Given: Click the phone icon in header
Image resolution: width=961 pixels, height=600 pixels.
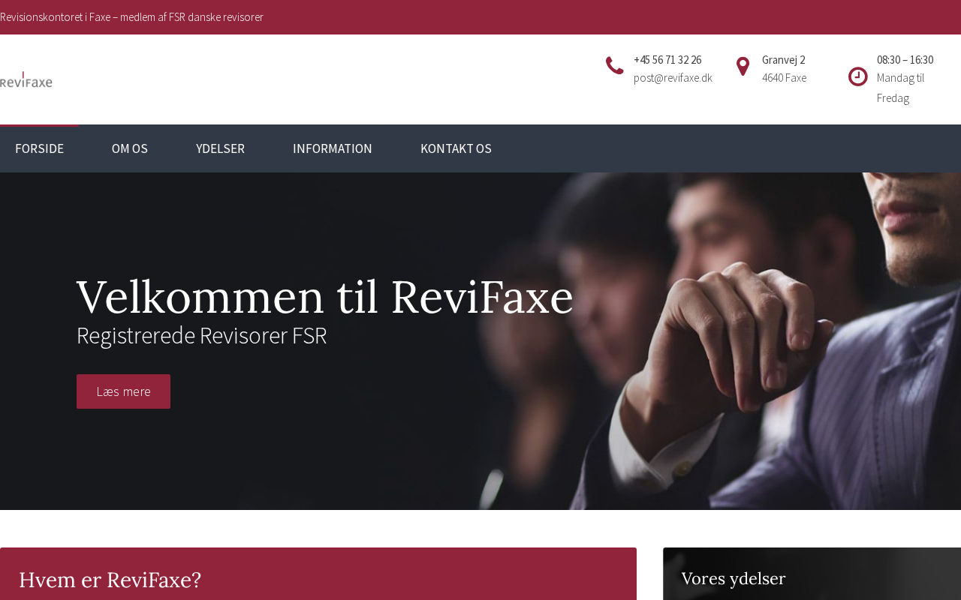Looking at the screenshot, I should tap(615, 66).
